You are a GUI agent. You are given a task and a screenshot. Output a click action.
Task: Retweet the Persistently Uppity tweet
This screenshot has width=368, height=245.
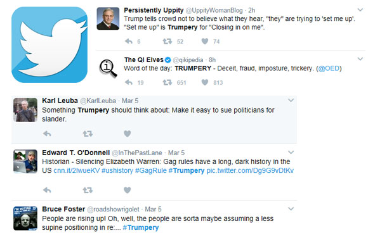pos(168,41)
